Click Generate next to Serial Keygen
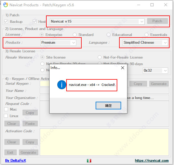The width and height of the screenshot is (174, 165). click(x=159, y=84)
